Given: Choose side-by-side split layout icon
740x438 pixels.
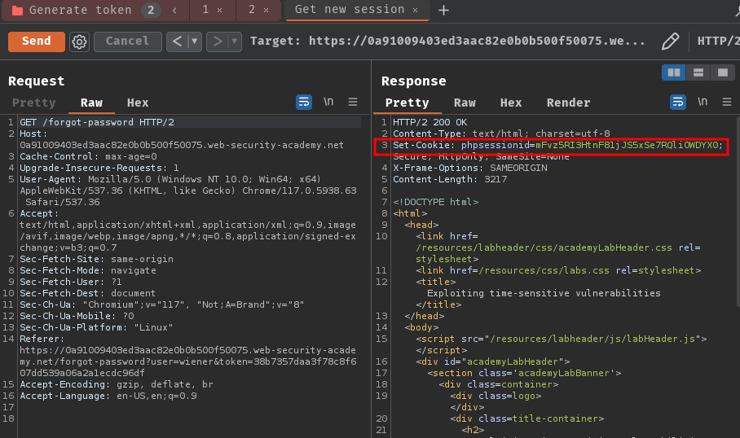Looking at the screenshot, I should coord(673,72).
